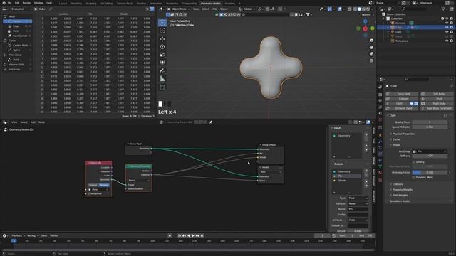
Task: Select the Transform tool in viewport toolbar
Action: click(x=162, y=62)
